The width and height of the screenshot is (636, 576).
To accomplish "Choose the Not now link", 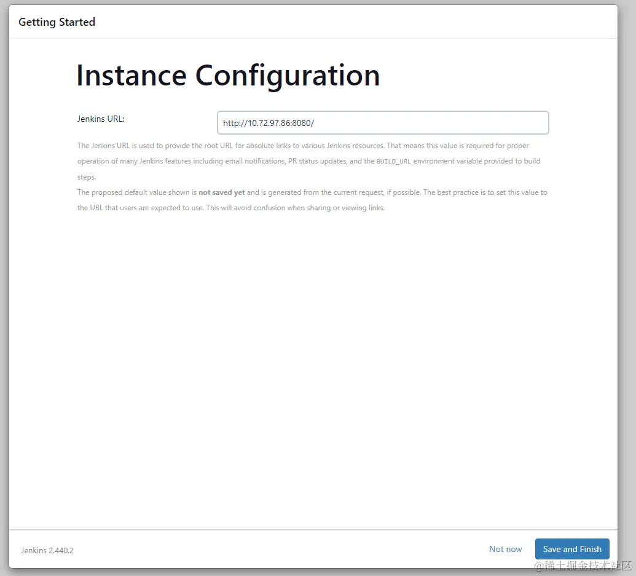I will coord(505,549).
